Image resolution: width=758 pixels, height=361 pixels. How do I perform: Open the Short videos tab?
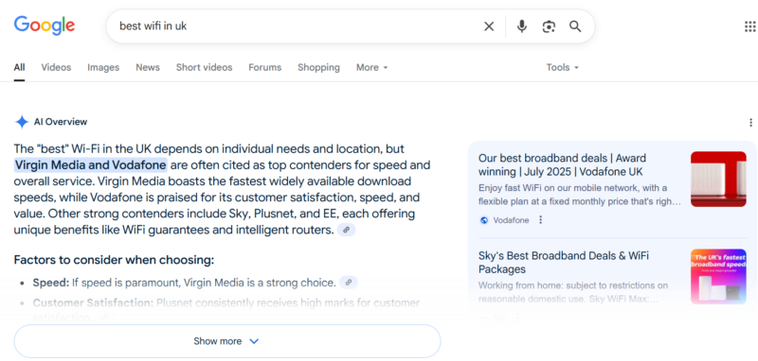click(x=204, y=67)
